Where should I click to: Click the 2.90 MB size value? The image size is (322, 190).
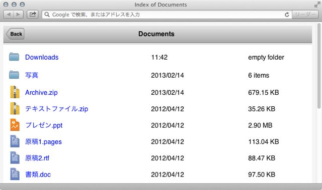(x=260, y=125)
